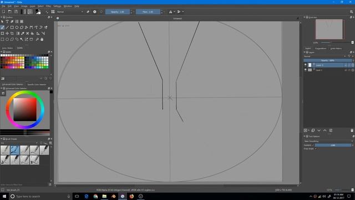Select the Rectangle shape tool
This screenshot has width=355, height=200.
pyautogui.click(x=12, y=27)
